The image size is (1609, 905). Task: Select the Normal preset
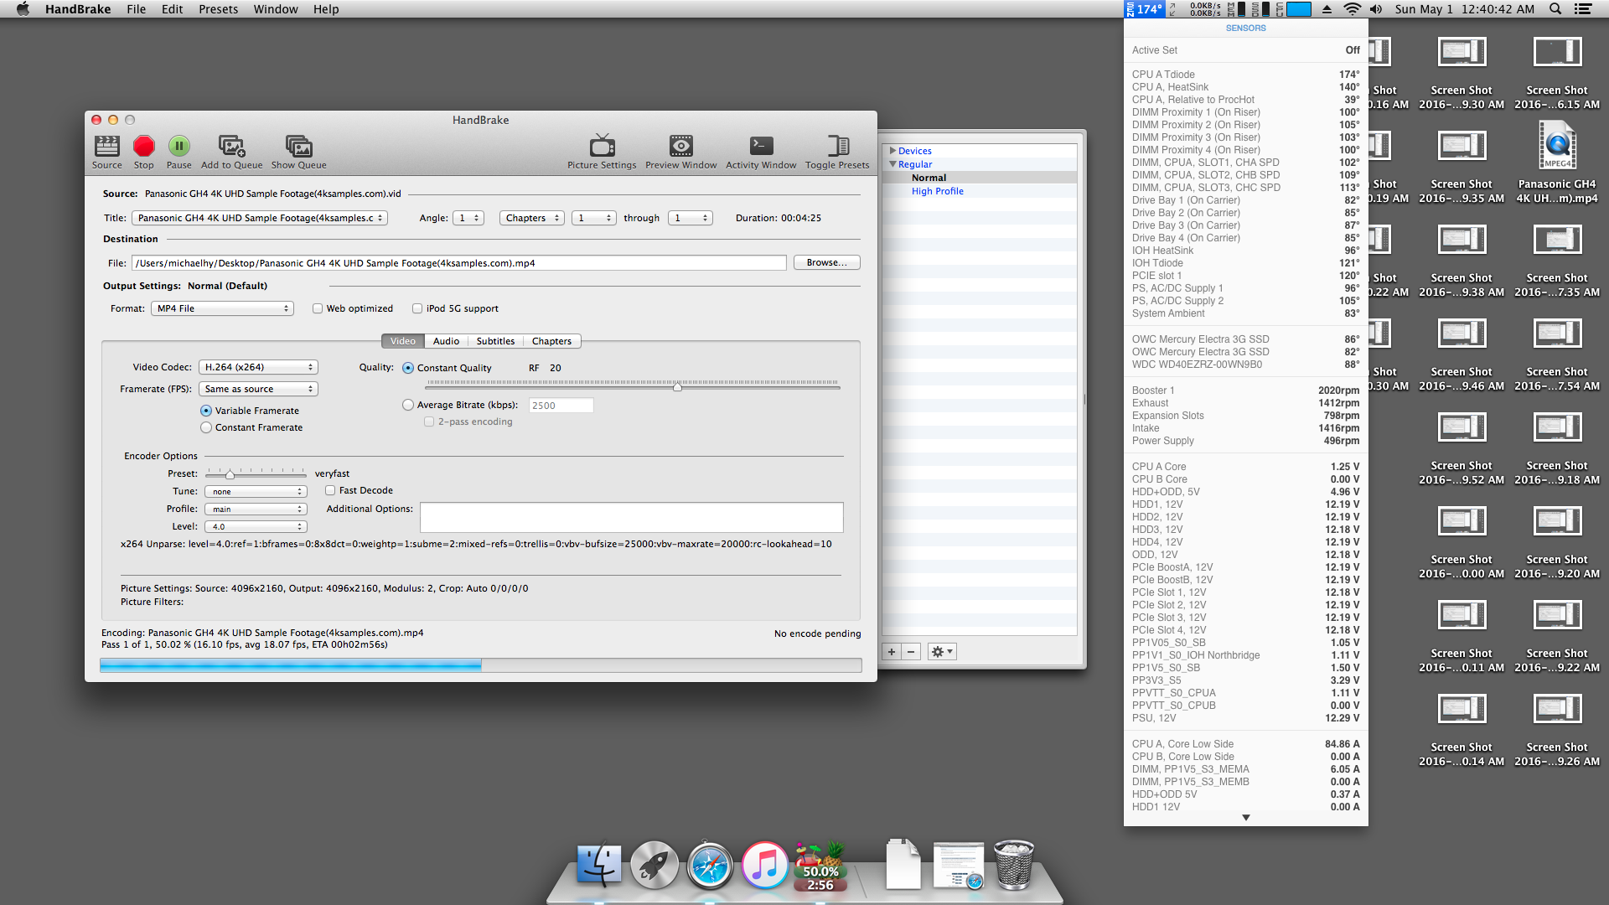coord(929,178)
